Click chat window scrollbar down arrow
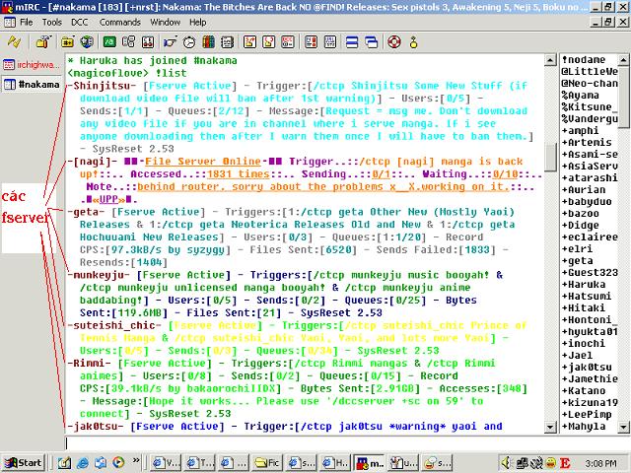Image resolution: width=631 pixels, height=473 pixels. (x=550, y=427)
